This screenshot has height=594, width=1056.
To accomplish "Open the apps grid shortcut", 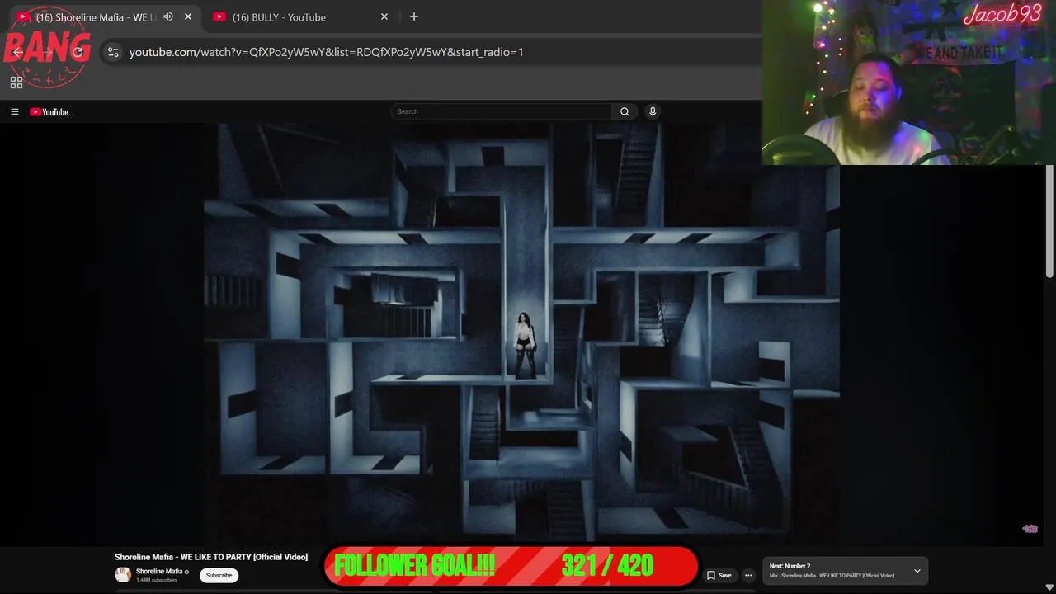I will [16, 82].
